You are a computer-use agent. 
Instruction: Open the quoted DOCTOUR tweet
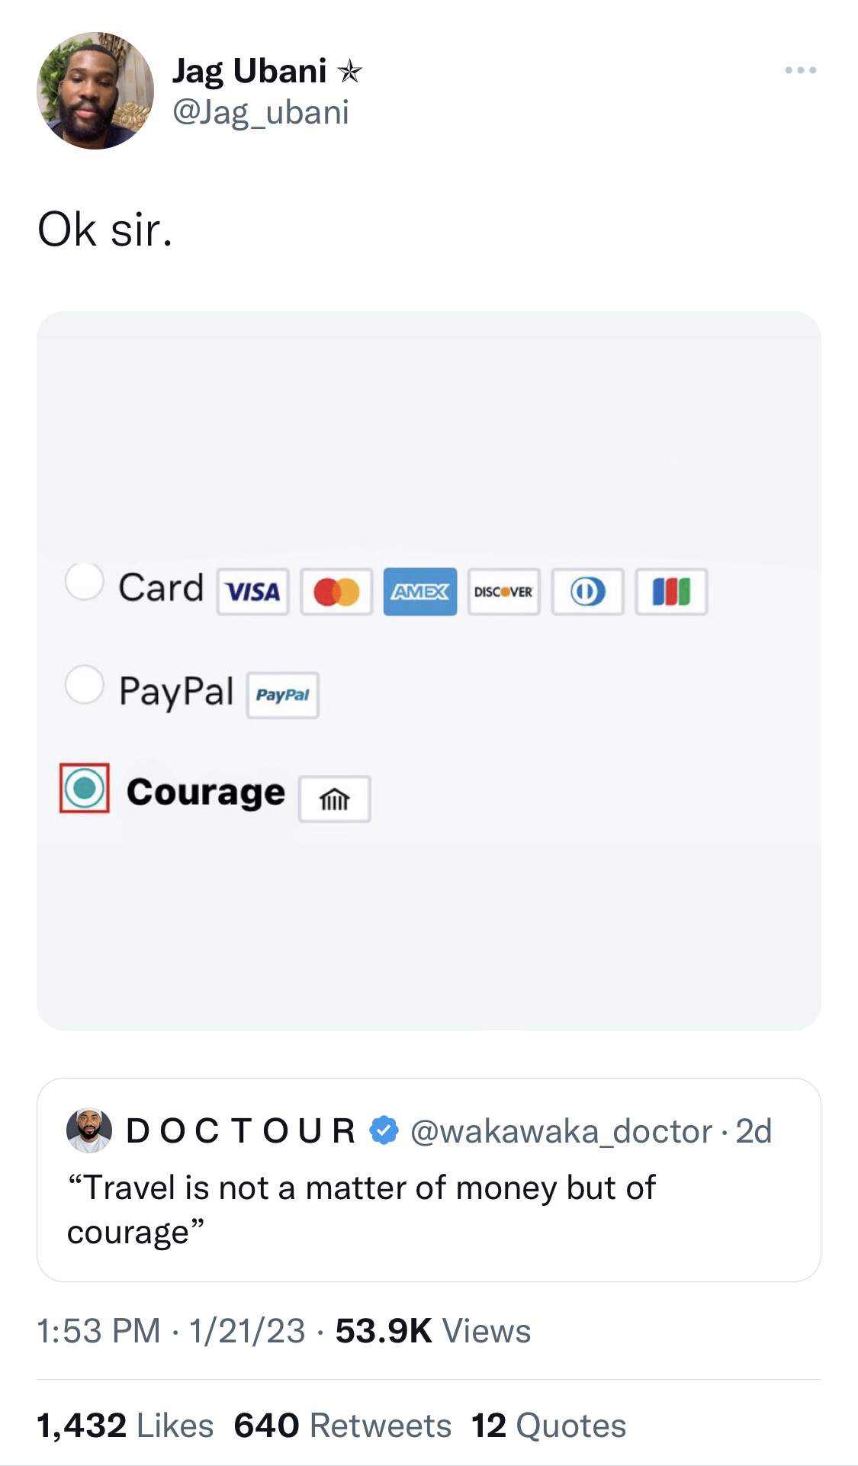pyautogui.click(x=429, y=1179)
